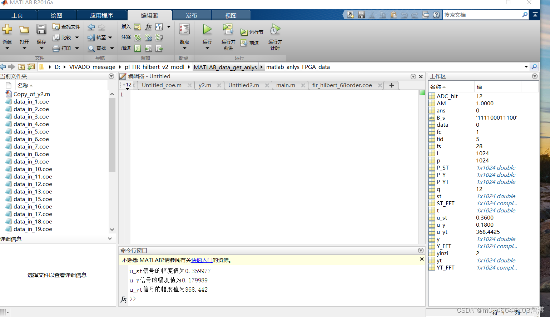550x317 pixels.
Task: Click the Advance icon
Action: (x=244, y=43)
